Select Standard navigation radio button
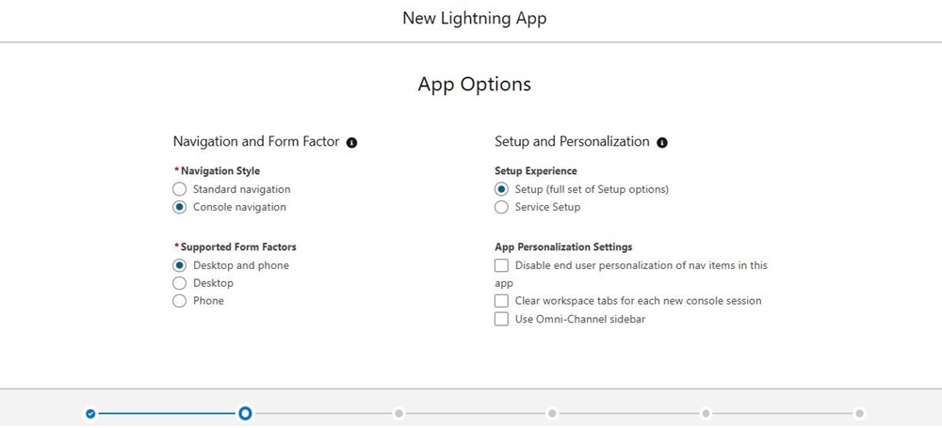The image size is (942, 428). tap(179, 190)
